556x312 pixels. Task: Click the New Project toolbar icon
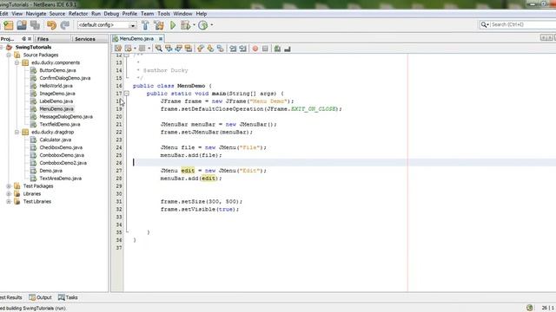[x=9, y=25]
